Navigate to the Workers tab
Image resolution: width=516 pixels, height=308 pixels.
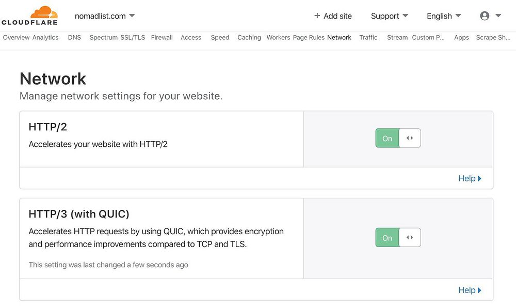278,37
